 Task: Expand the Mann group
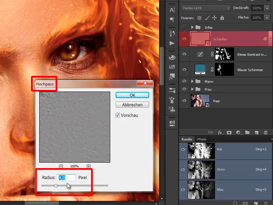tap(192, 81)
